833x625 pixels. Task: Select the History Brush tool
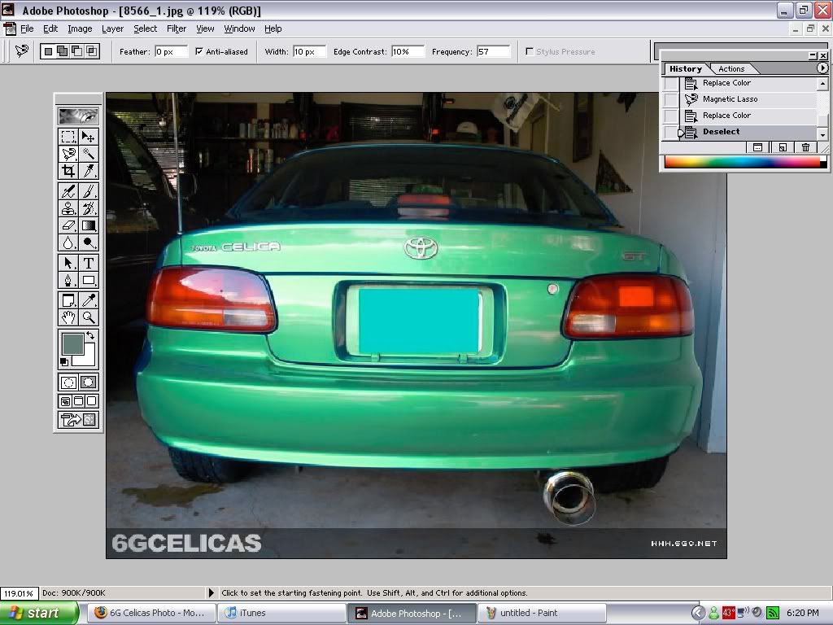point(88,208)
